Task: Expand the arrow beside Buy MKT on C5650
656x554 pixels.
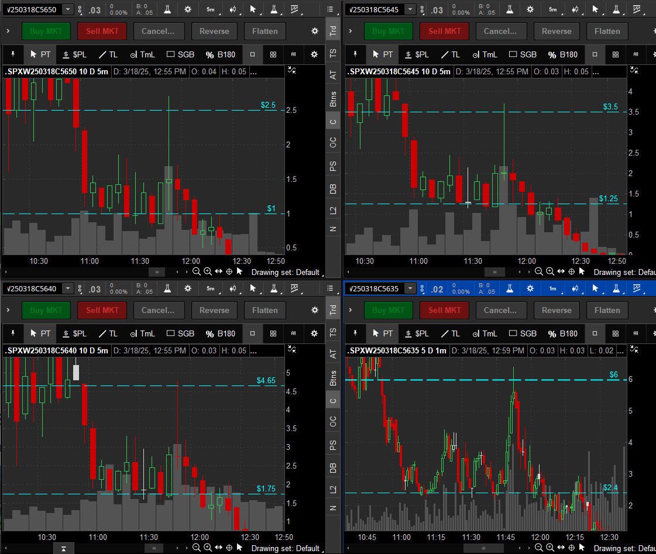Action: coord(8,31)
